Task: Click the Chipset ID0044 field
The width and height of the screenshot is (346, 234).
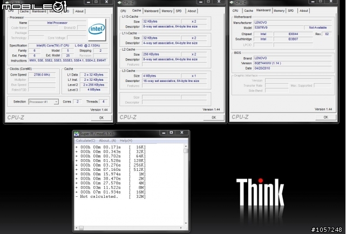Action: (293, 34)
